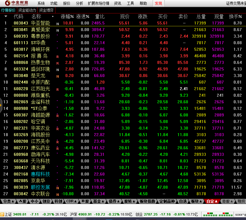
Task: Click the orange icon beside 上证 index
Action: [x=2, y=214]
